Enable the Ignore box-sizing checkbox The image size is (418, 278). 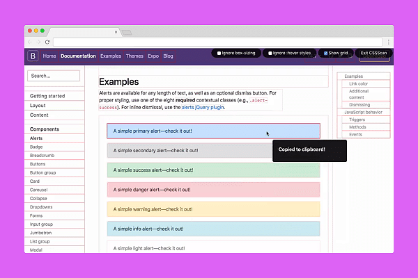219,53
